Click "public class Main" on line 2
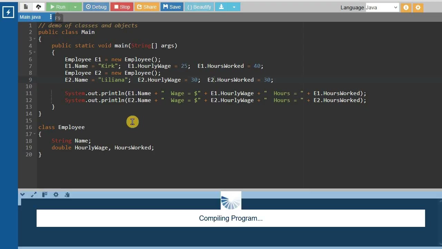 [x=66, y=32]
